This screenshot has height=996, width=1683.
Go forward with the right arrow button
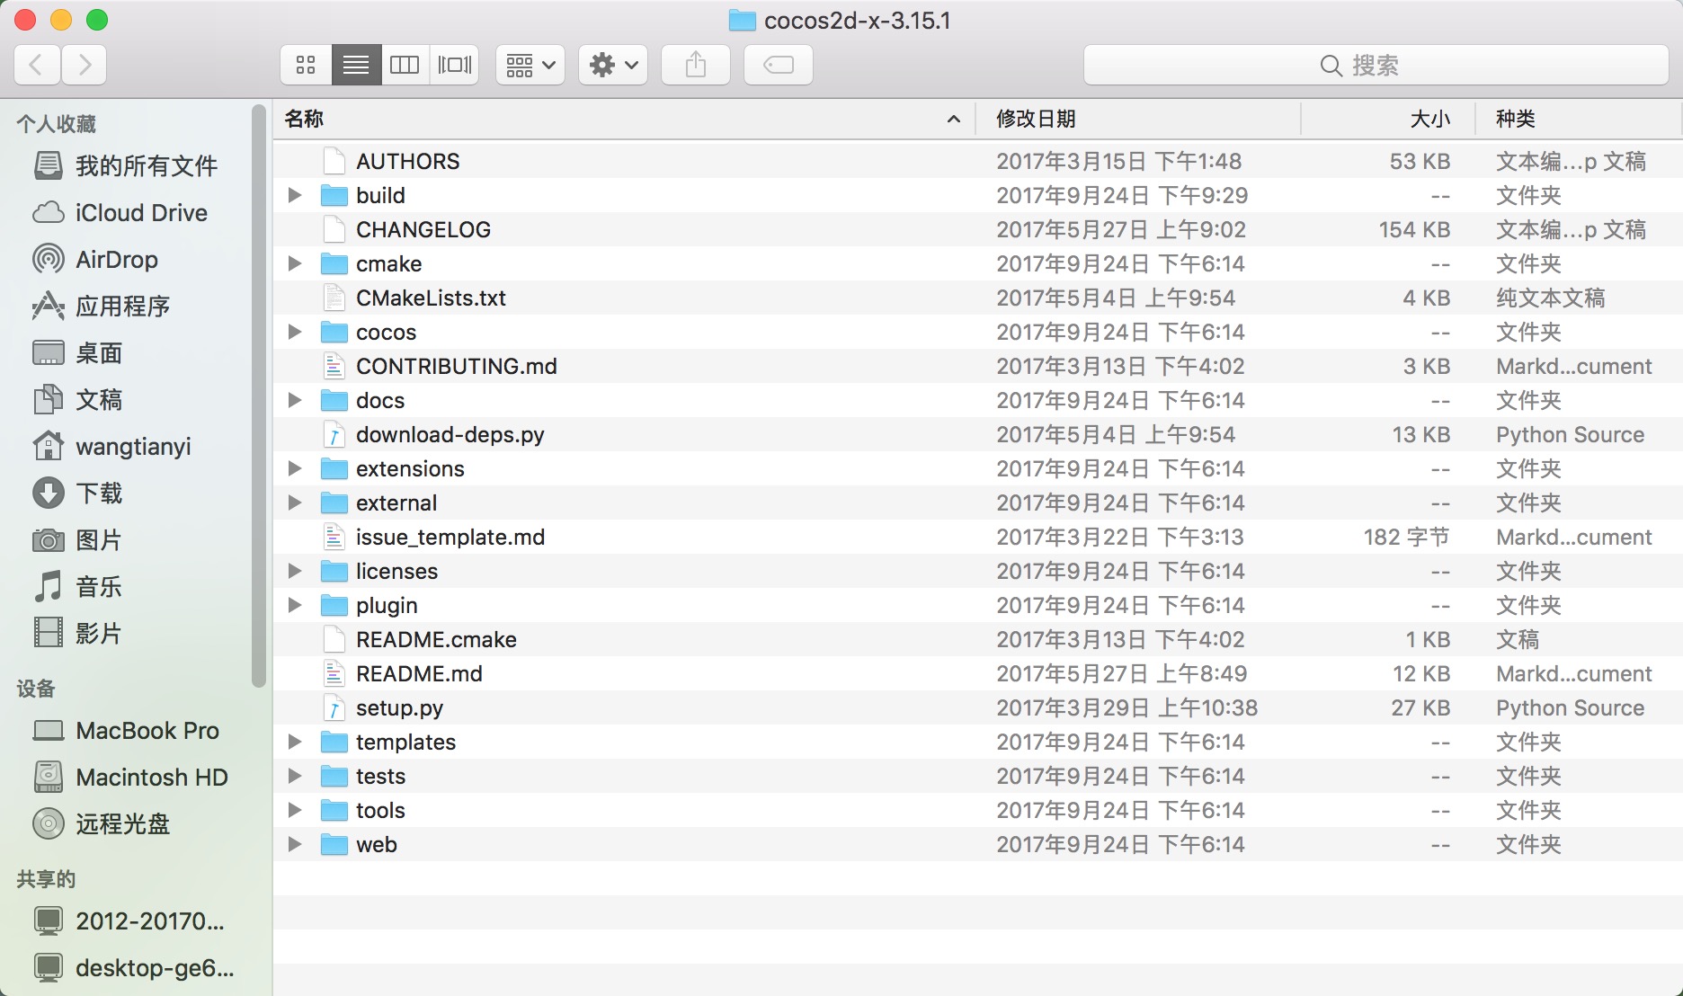click(x=85, y=65)
